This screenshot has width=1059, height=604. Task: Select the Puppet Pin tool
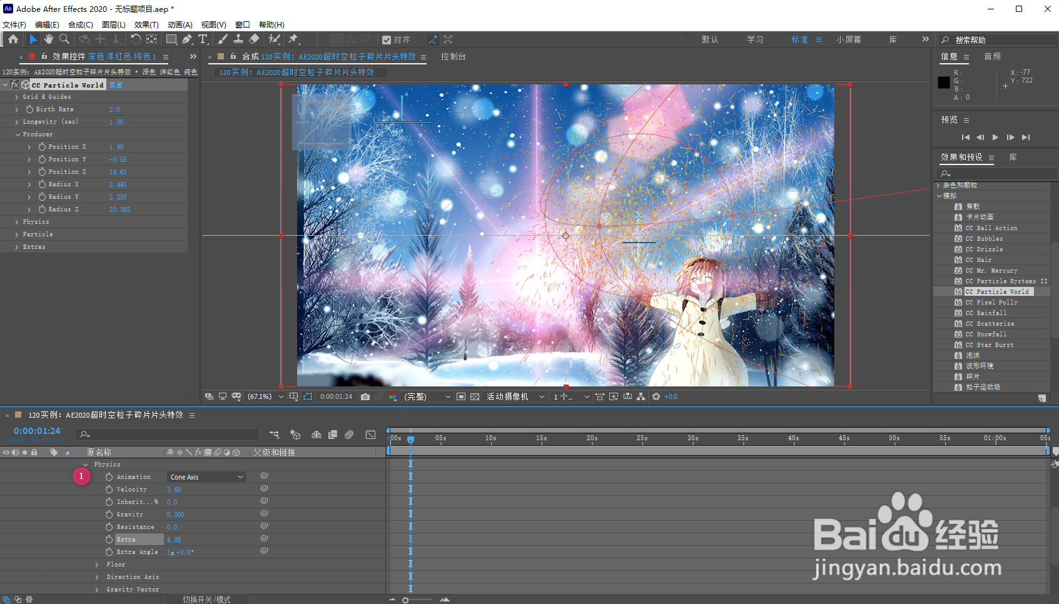[293, 39]
